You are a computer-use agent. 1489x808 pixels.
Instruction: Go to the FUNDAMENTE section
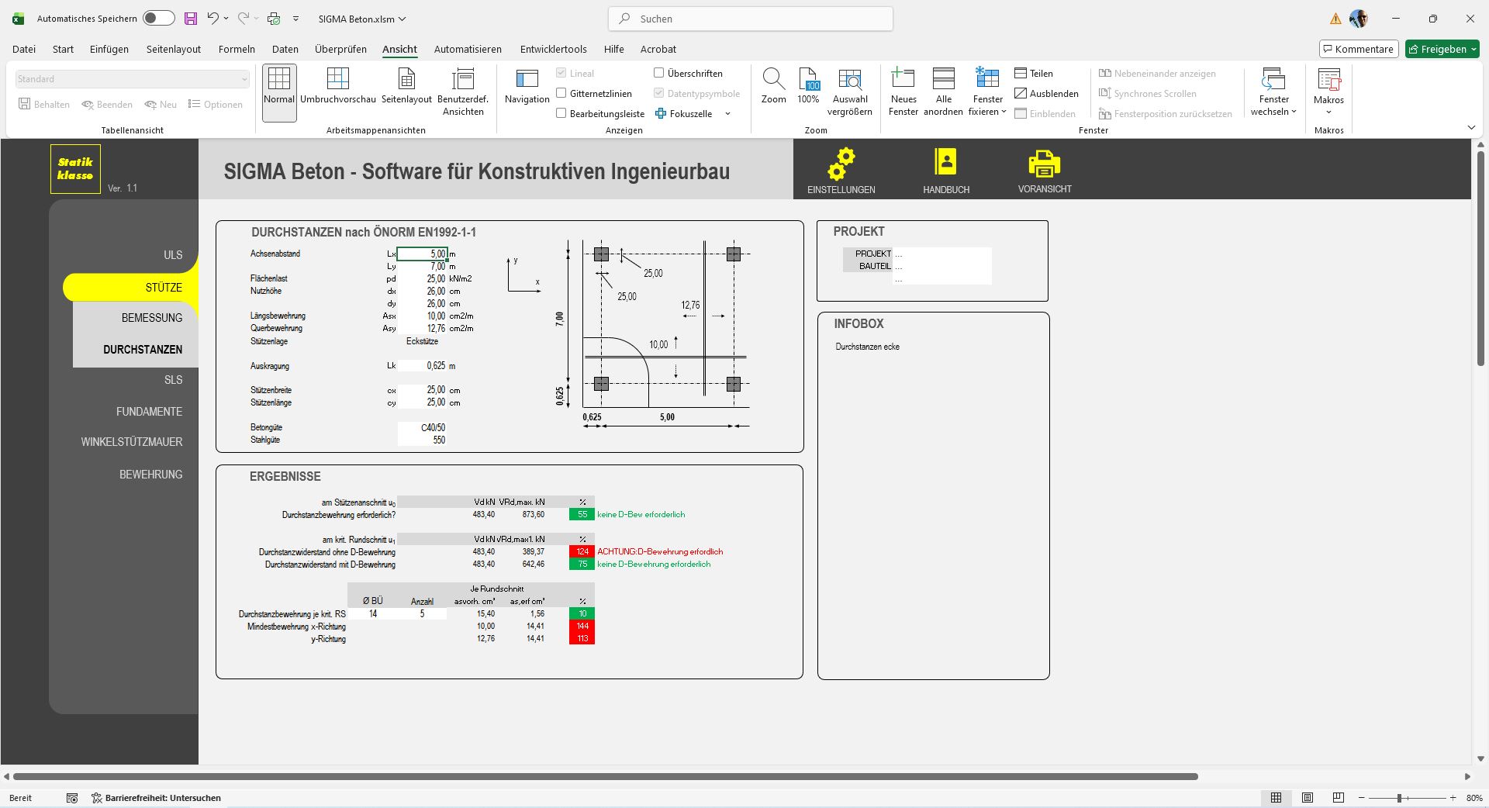[x=149, y=412]
